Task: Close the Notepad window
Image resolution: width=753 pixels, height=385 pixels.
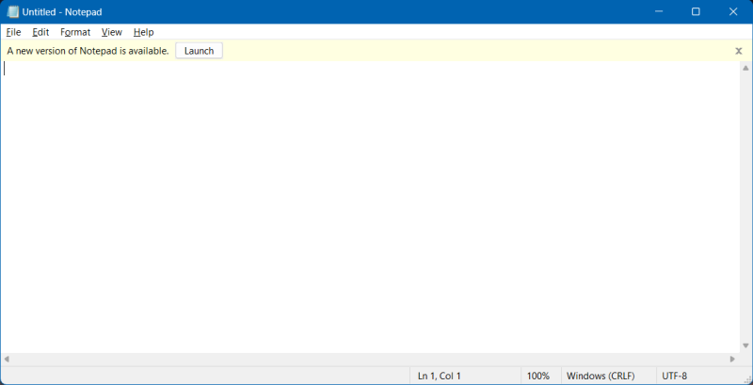Action: (x=733, y=12)
